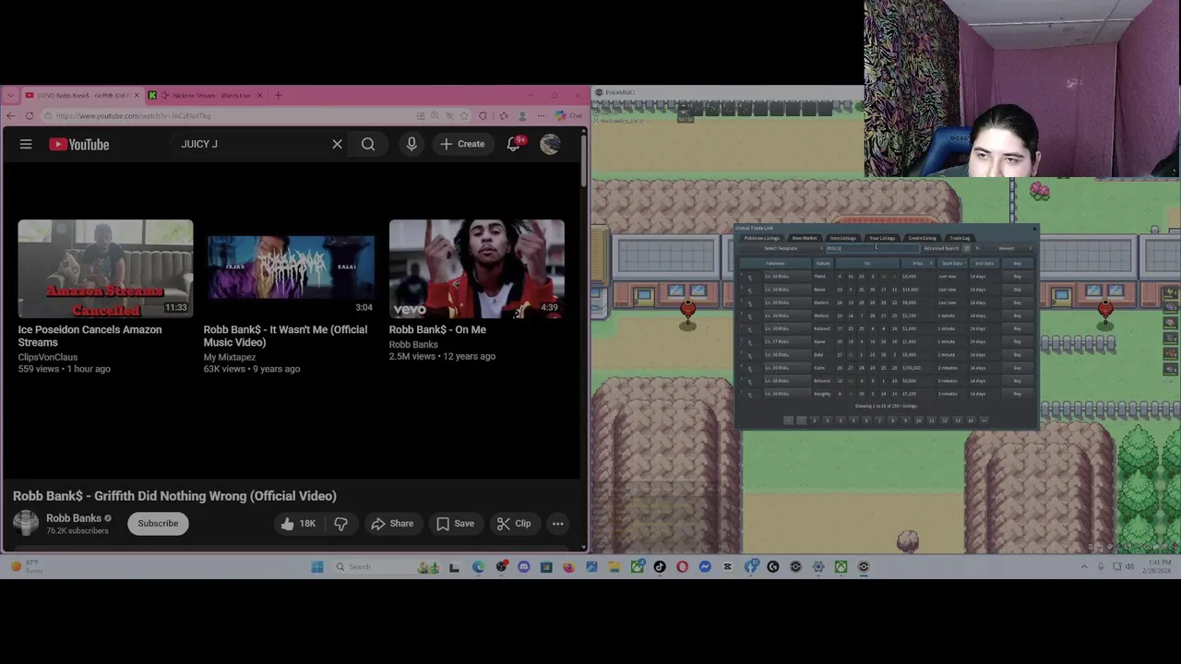This screenshot has height=664, width=1181.
Task: Open Microsoft Edge from the taskbar
Action: pyautogui.click(x=478, y=566)
